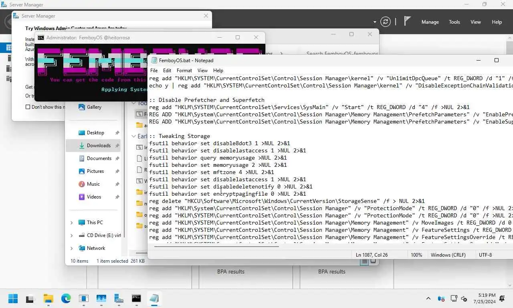Click the ":: Disable Prefetcher and Superfetch" line
The image size is (513, 308).
click(207, 100)
